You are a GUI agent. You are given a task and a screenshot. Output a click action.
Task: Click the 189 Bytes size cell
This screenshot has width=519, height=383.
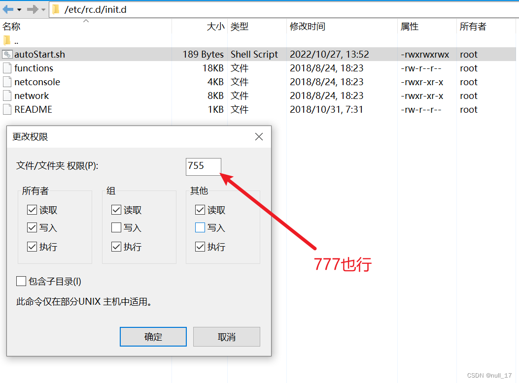click(x=203, y=54)
